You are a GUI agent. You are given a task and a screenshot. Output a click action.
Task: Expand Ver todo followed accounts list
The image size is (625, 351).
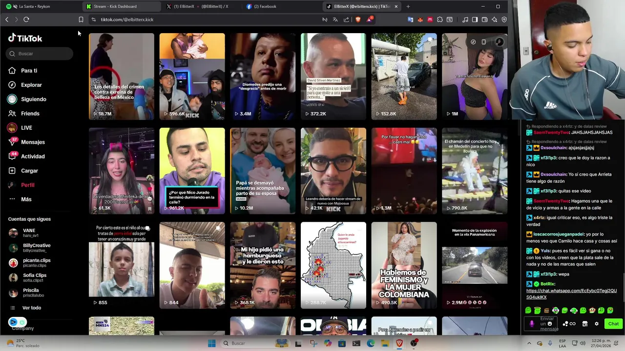25,308
